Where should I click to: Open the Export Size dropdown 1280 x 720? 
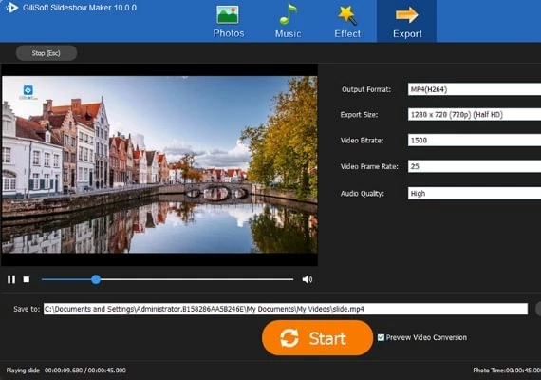coord(475,115)
